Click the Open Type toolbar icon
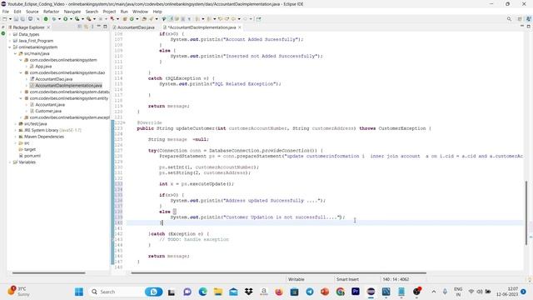This screenshot has height=300, width=533. click(144, 19)
